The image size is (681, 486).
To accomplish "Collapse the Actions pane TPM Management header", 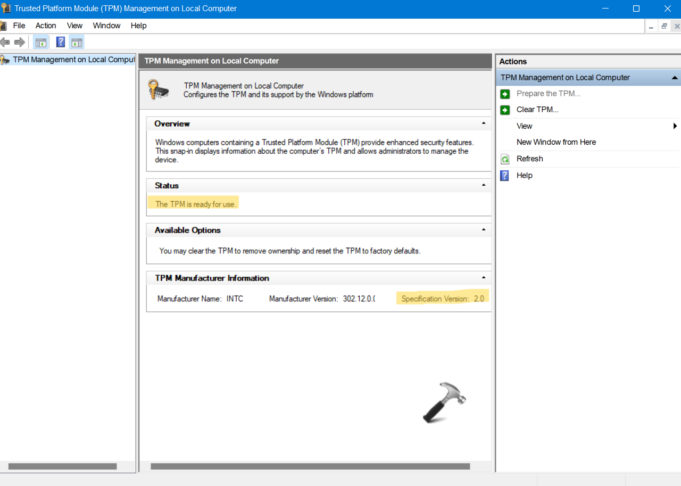I will (674, 78).
